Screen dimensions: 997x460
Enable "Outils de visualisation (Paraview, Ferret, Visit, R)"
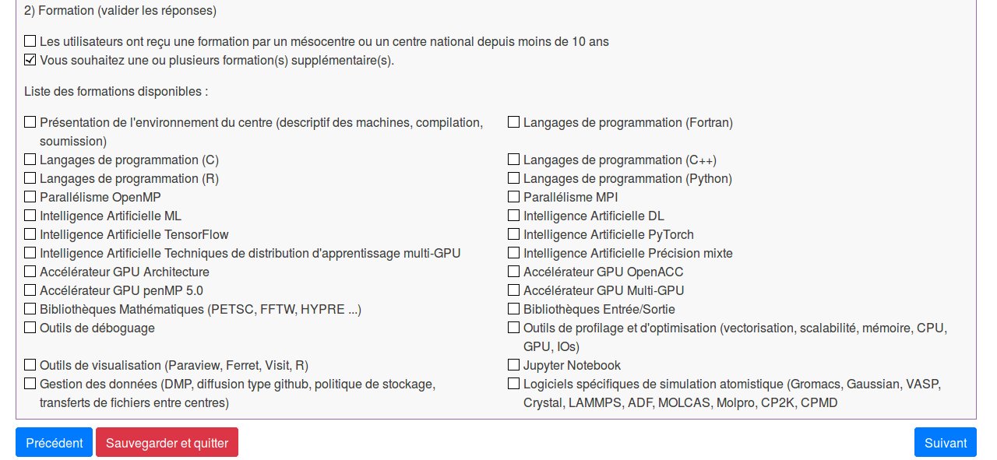(30, 363)
